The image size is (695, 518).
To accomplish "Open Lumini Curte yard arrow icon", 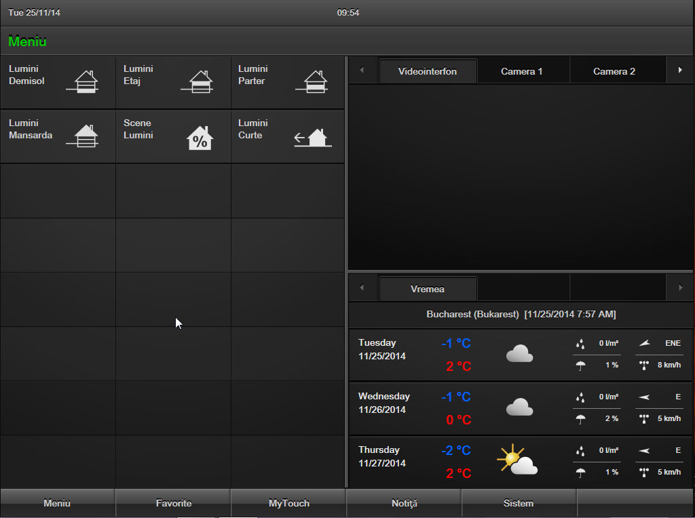I will 313,138.
